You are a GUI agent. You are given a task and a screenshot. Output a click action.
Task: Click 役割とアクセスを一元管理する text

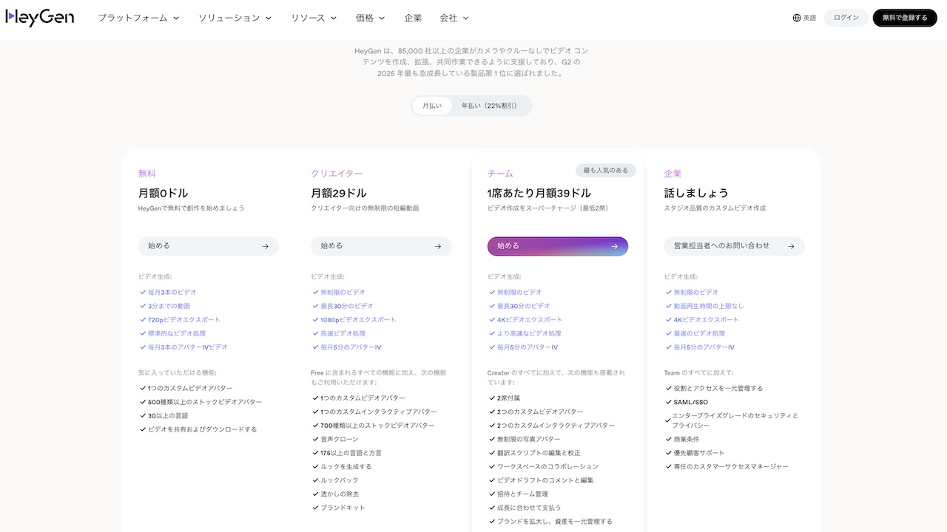coord(718,388)
